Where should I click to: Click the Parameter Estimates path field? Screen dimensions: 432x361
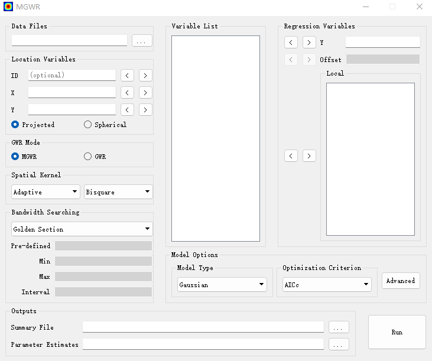tap(203, 344)
